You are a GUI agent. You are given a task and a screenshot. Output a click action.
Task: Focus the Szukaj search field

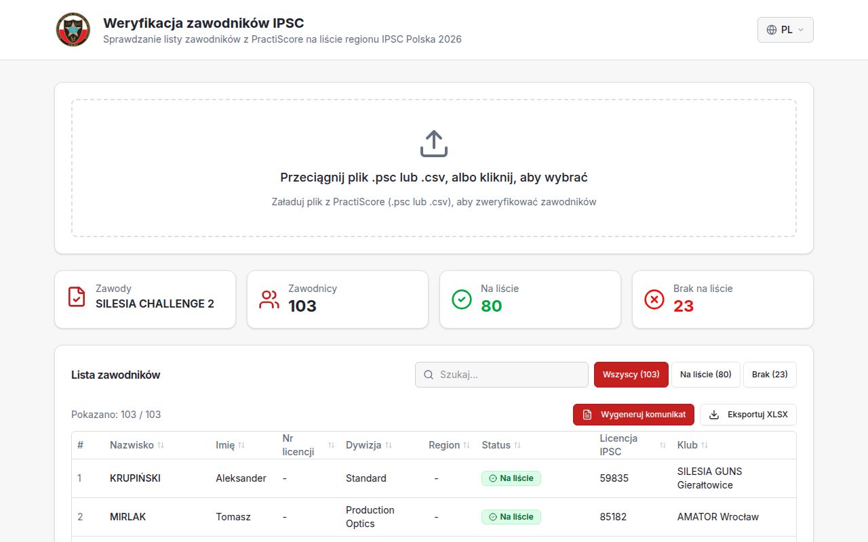click(502, 375)
